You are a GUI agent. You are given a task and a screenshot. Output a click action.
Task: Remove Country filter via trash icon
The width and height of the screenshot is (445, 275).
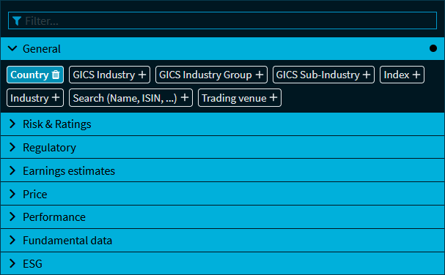click(x=56, y=75)
